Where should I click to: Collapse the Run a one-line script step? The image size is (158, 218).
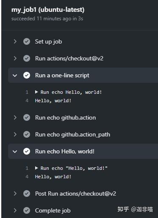tap(15, 76)
